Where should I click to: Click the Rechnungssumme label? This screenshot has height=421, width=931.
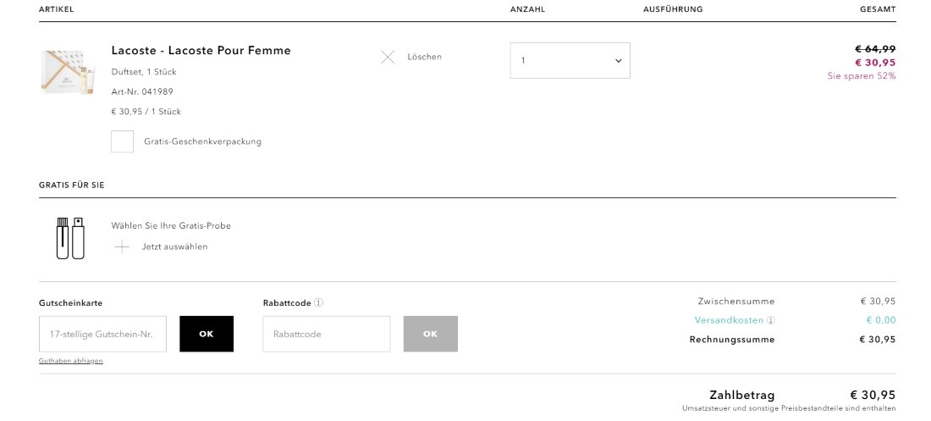tap(732, 341)
